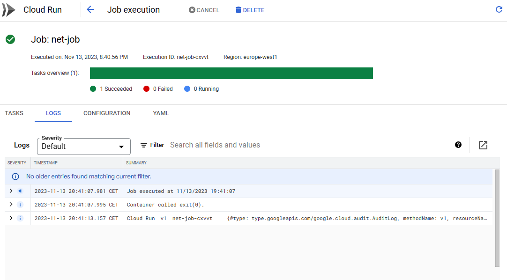Click 'Job executed at 11/13/2023 19:41:07' summary
Viewport: 507px width, 280px height.
(181, 191)
